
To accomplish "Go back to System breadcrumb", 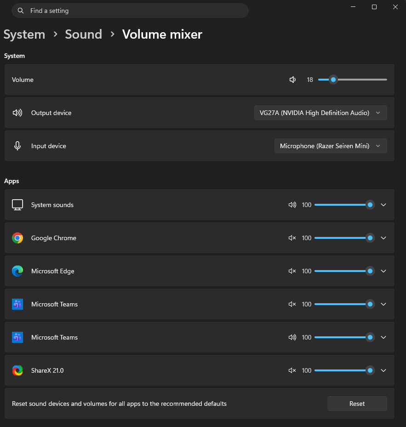I will point(24,35).
